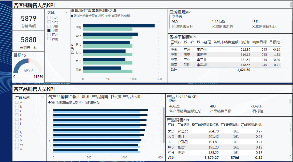Check product series J in 产品系列 slicer
Screen dimensions: 293x162
click(17, 128)
